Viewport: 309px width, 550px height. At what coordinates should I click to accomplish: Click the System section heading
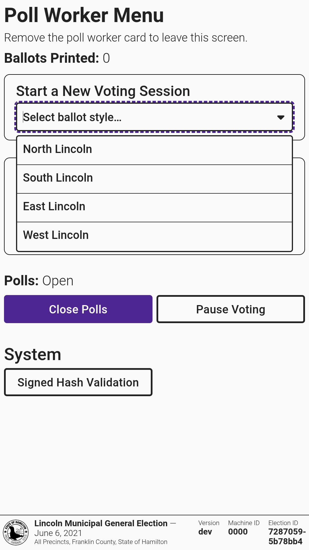click(33, 354)
